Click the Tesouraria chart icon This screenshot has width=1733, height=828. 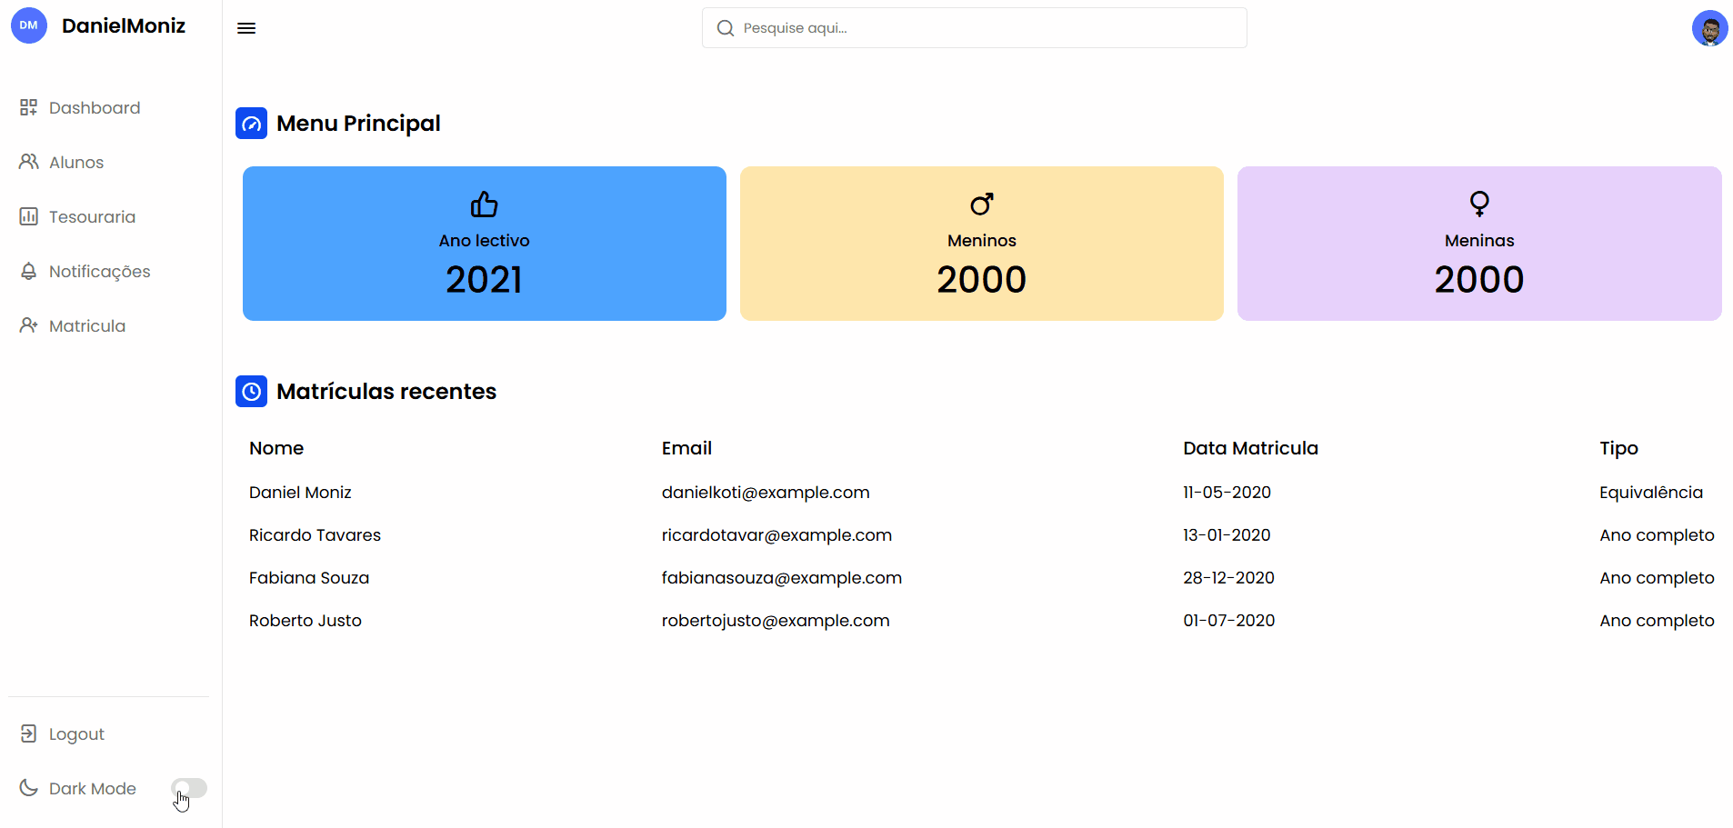coord(29,216)
